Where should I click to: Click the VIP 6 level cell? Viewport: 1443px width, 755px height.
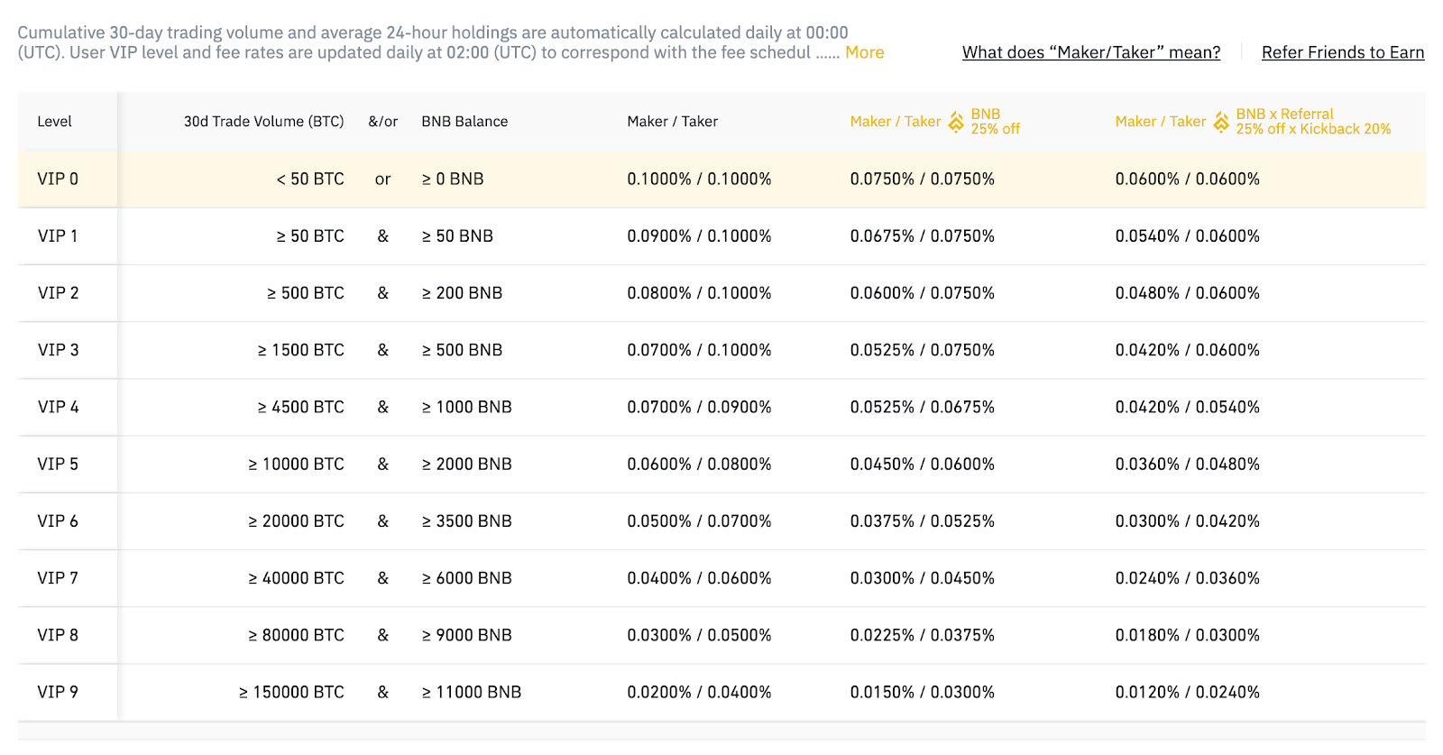[58, 520]
